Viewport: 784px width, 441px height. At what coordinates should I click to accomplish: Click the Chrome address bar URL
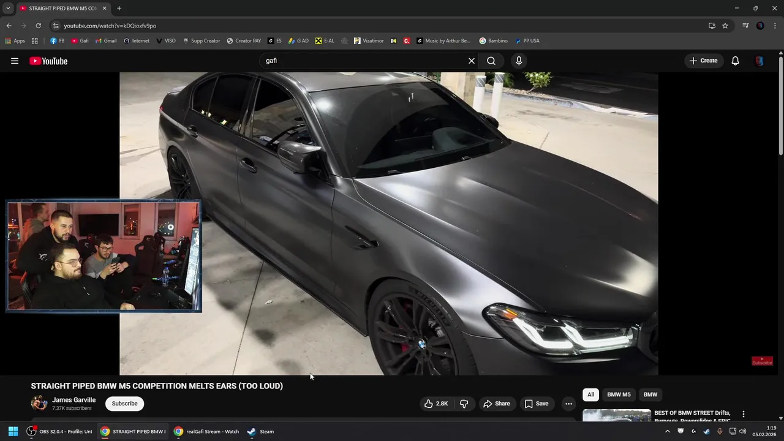point(110,26)
